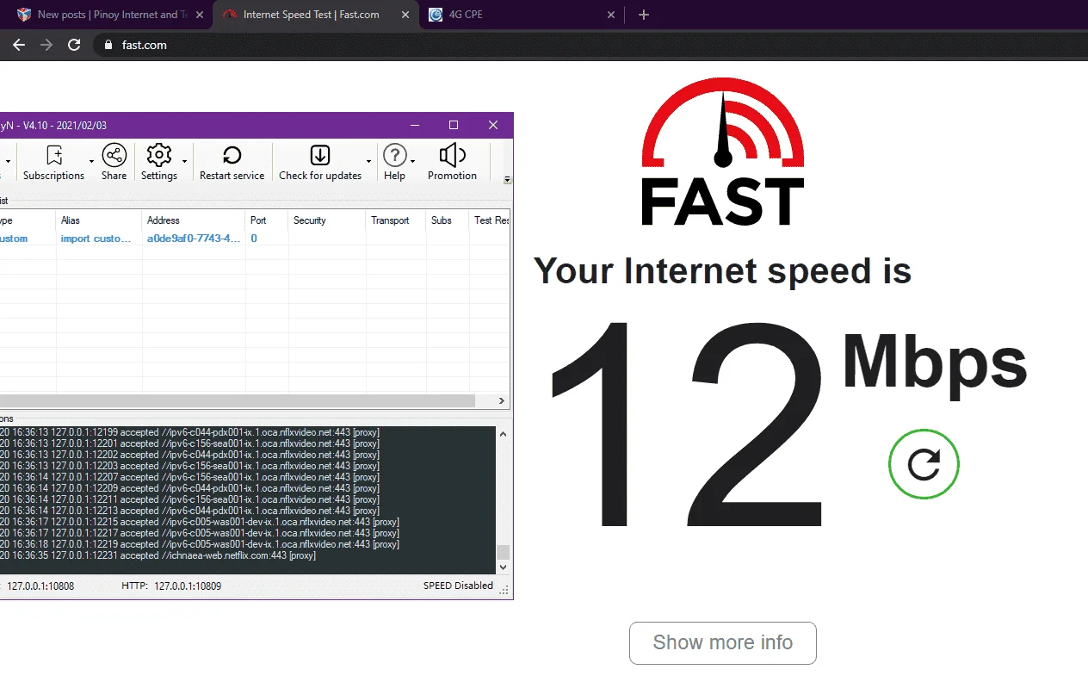This screenshot has height=688, width=1088.
Task: Click the Share icon in v2rayN
Action: 114,163
